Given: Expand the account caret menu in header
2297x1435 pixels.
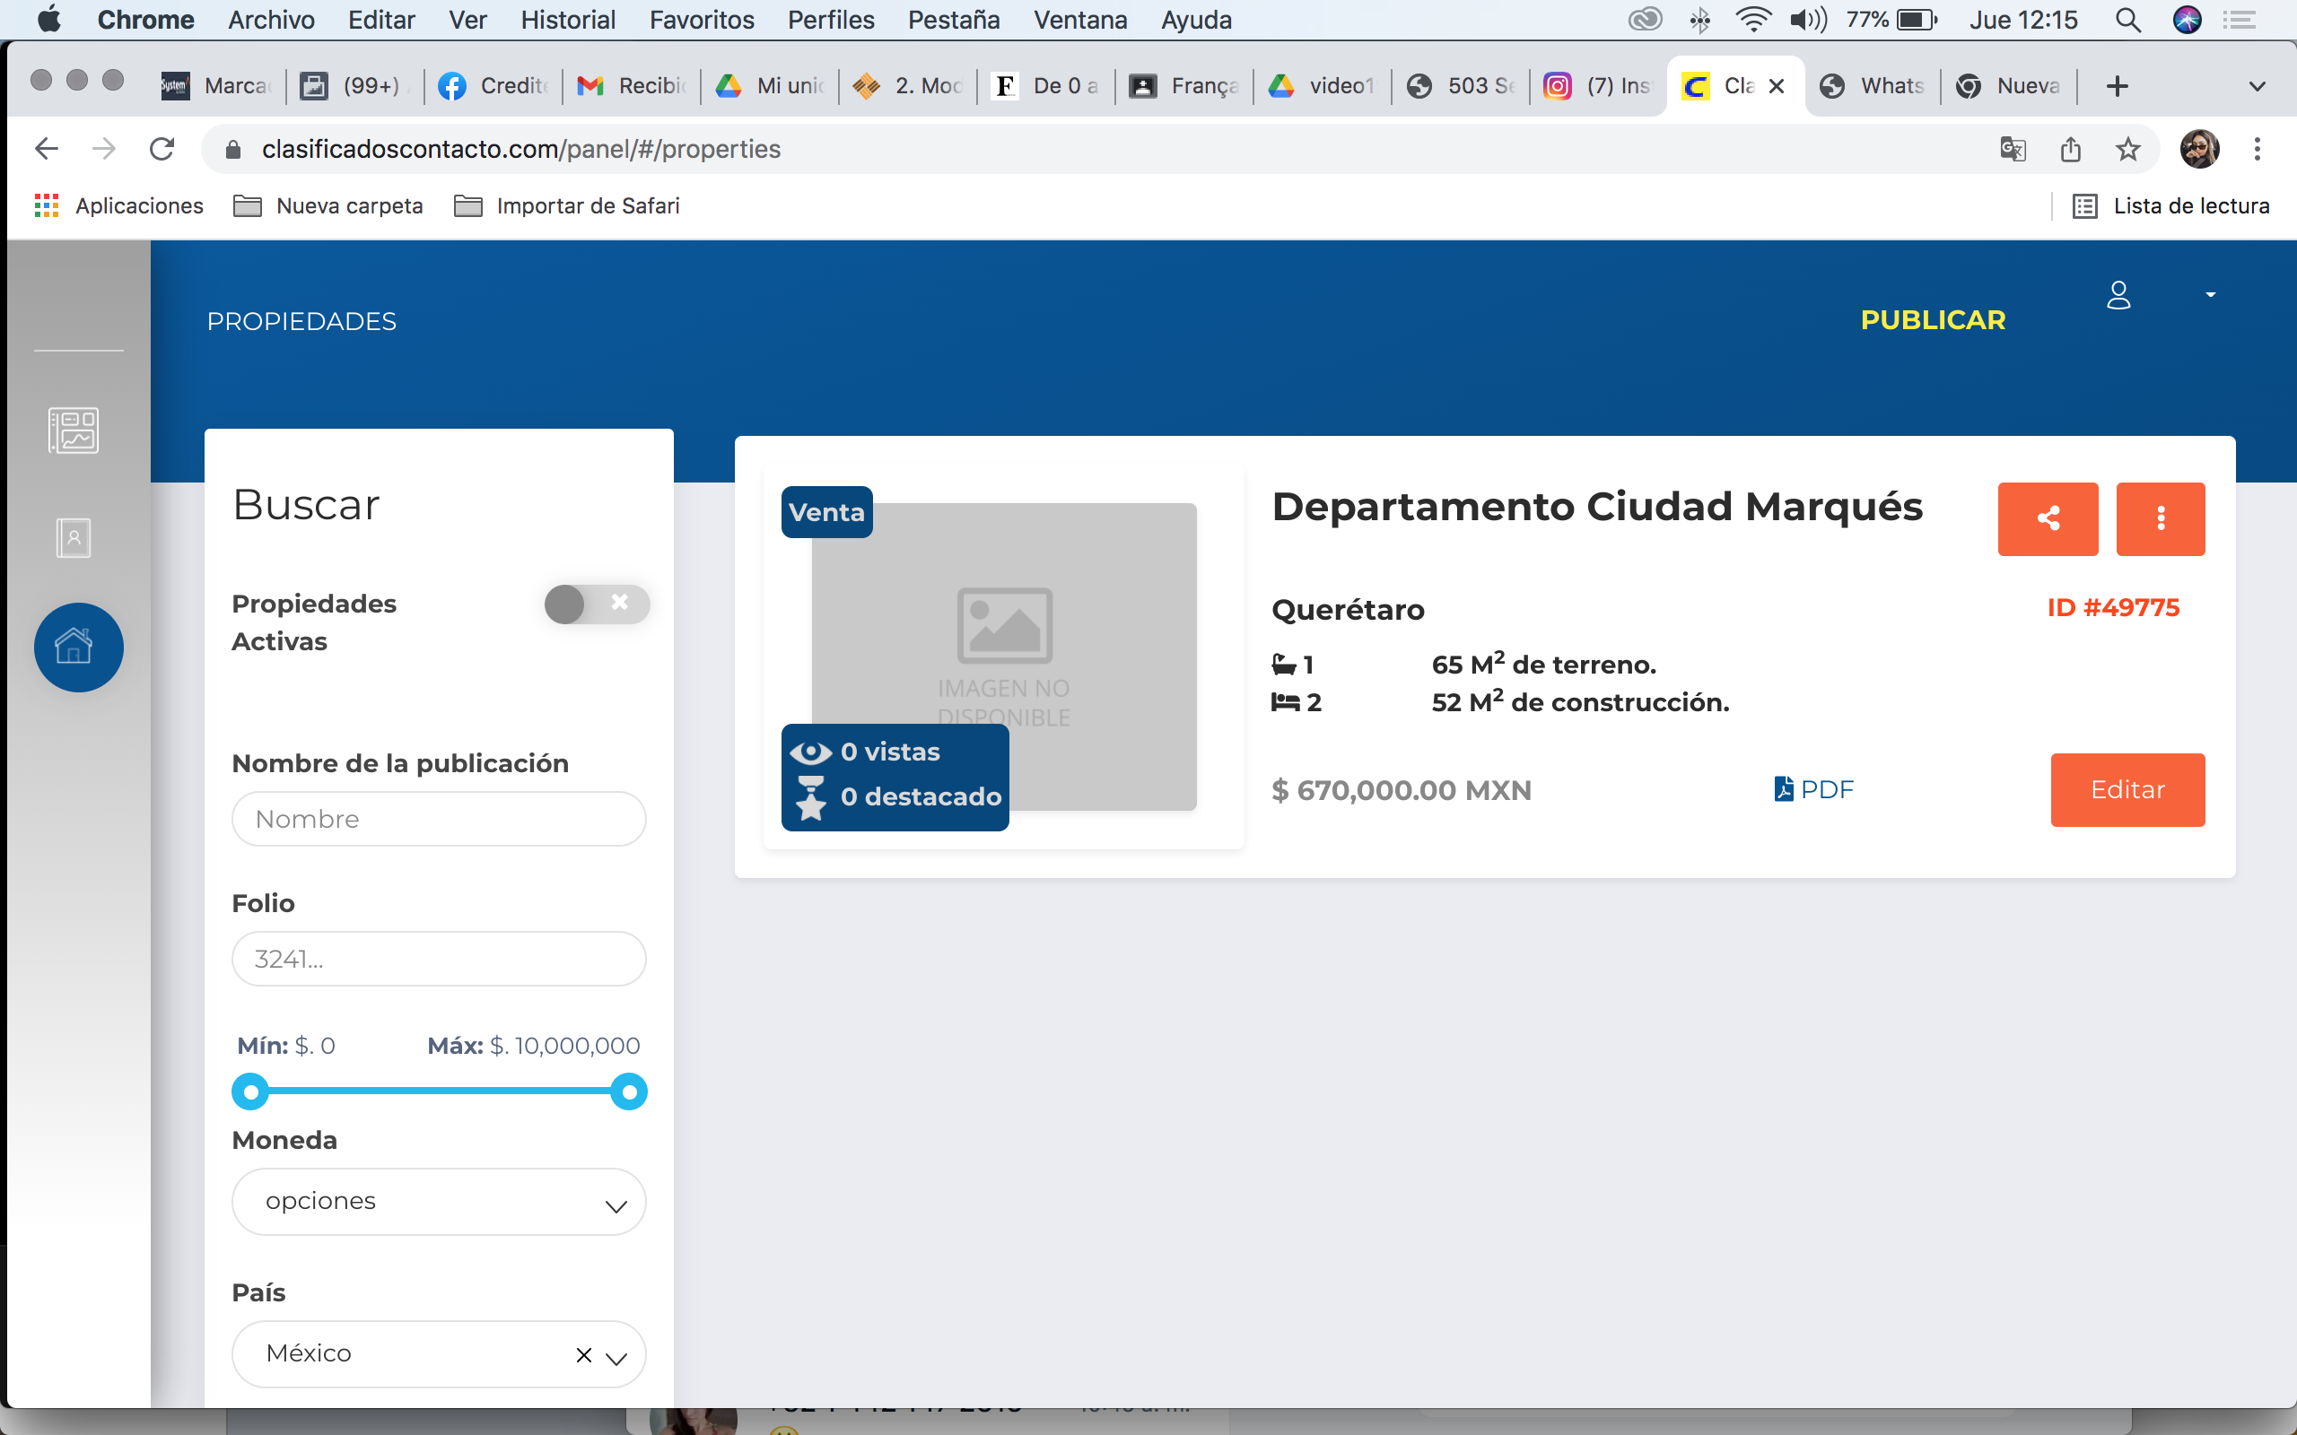Looking at the screenshot, I should point(2210,295).
